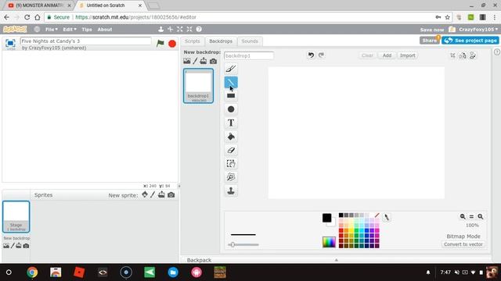Choose the Remove background tool
Image resolution: width=501 pixels, height=281 pixels.
[x=231, y=177]
